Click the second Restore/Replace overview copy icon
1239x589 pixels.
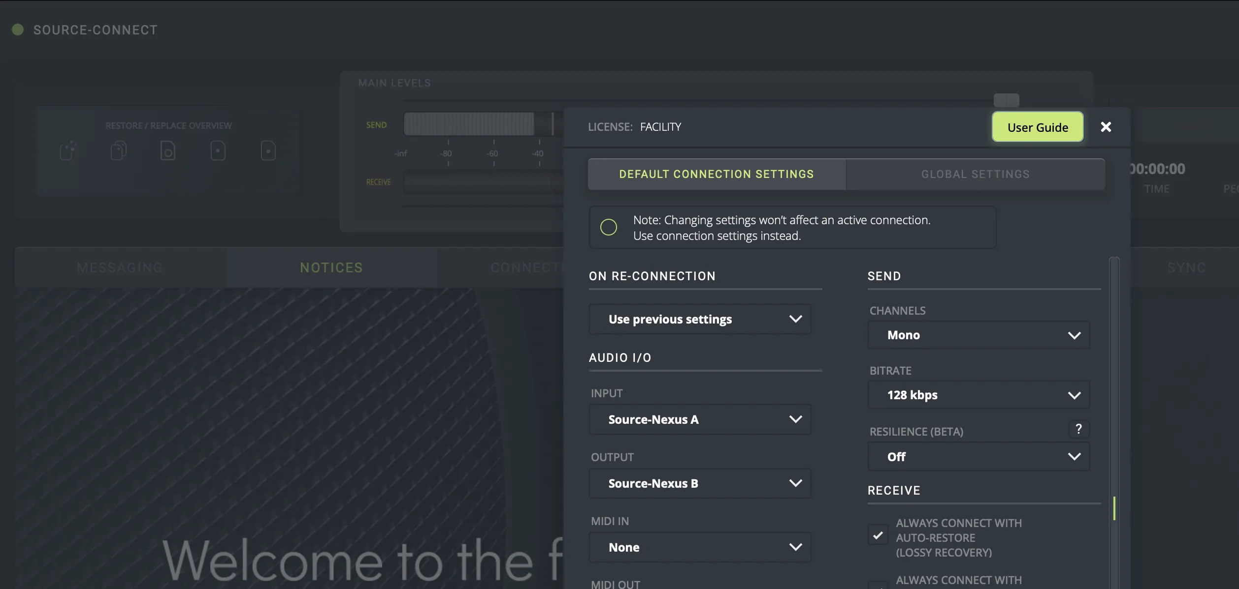coord(118,150)
